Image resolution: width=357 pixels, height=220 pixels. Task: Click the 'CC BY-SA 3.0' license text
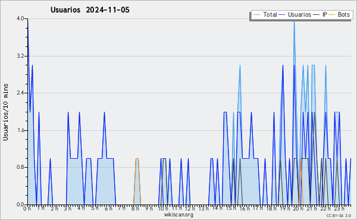339,215
